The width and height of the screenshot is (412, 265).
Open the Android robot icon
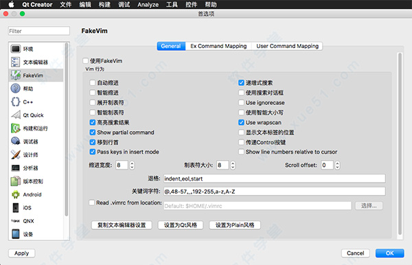tap(16, 194)
